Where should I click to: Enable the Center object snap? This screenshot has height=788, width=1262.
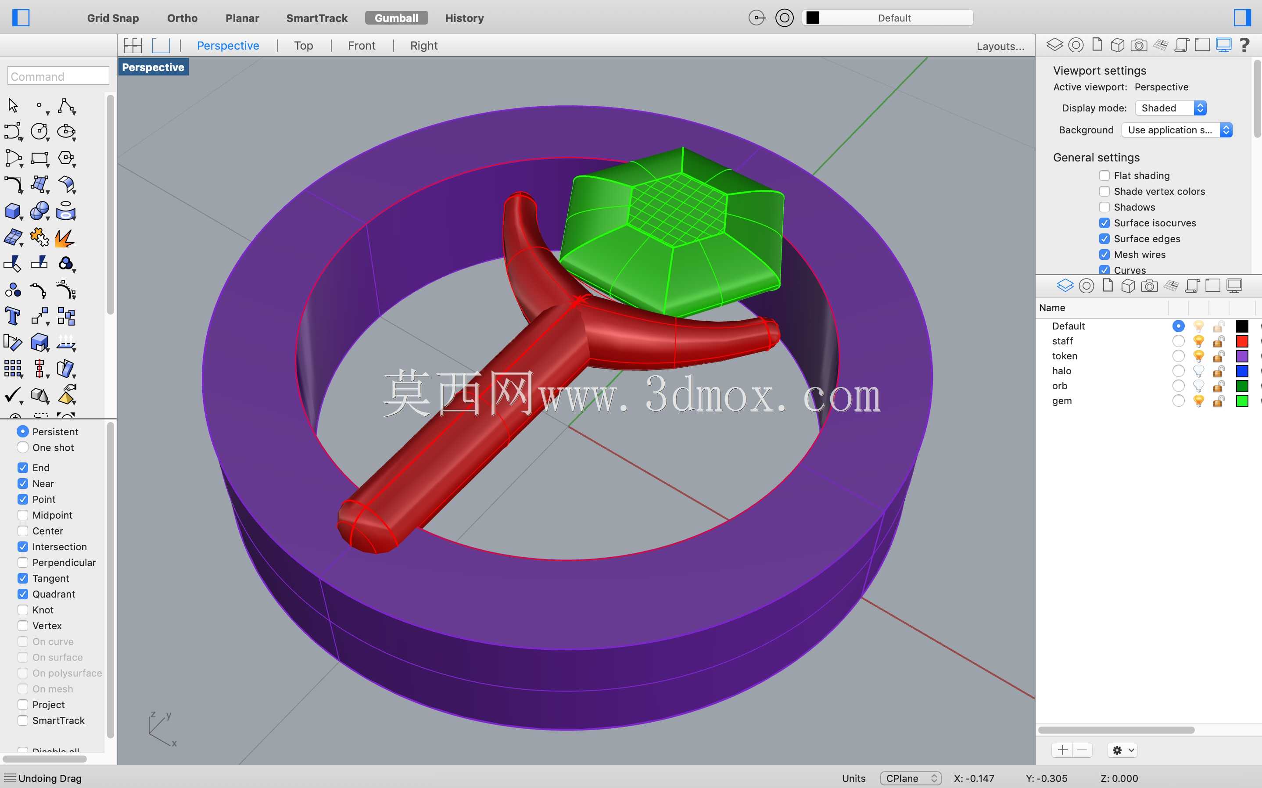tap(23, 530)
